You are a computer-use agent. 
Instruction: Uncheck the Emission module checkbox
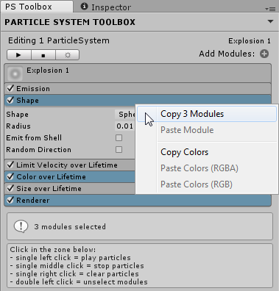click(10, 88)
